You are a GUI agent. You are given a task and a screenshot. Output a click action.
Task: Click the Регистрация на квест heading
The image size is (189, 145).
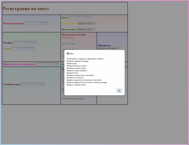click(26, 8)
